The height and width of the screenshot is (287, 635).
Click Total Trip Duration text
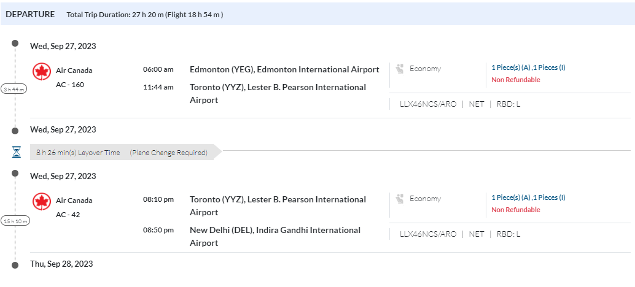144,15
